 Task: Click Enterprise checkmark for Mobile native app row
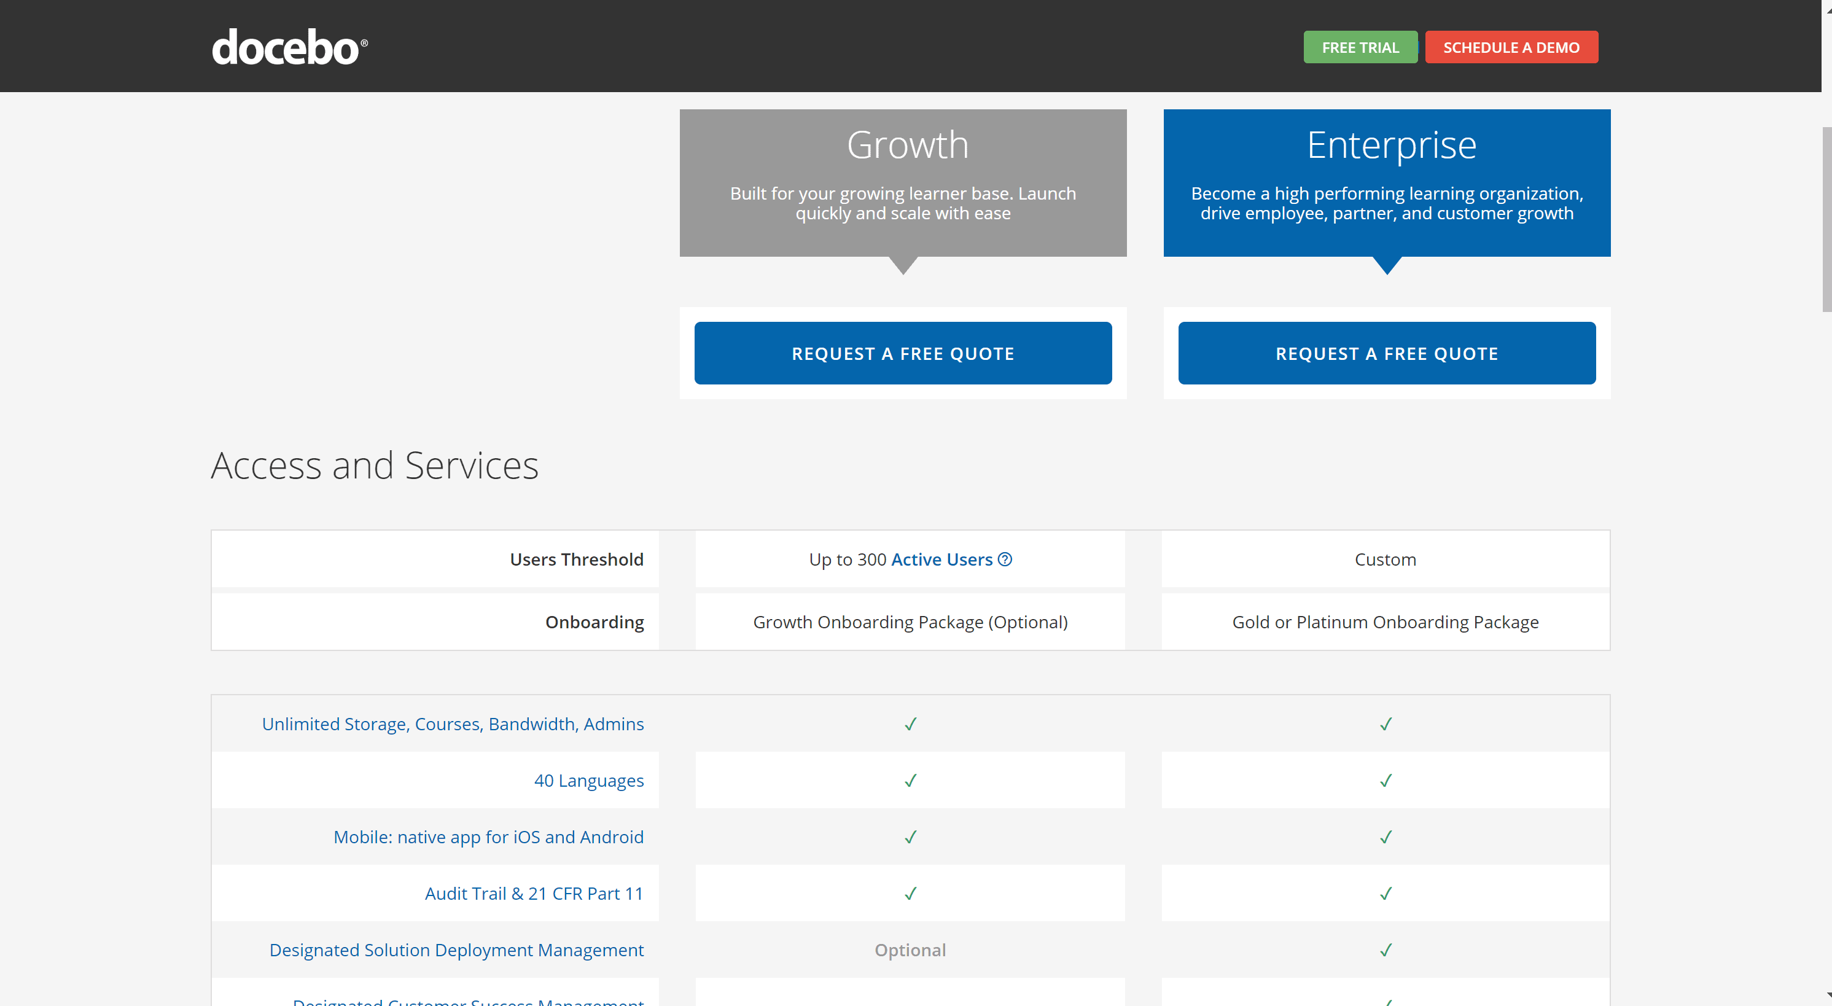[x=1386, y=836]
